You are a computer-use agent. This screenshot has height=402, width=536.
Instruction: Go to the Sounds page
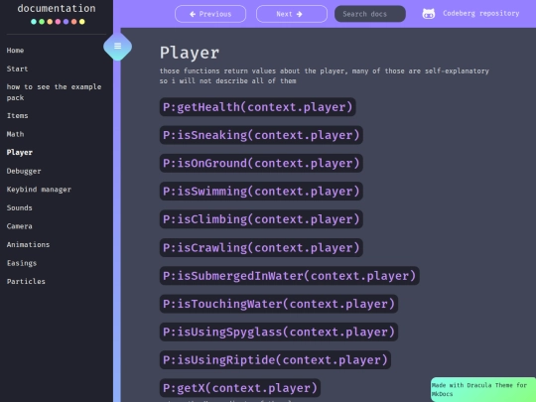20,207
